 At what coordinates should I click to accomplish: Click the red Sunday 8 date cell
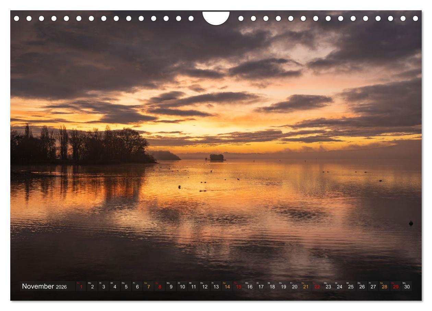click(x=159, y=286)
